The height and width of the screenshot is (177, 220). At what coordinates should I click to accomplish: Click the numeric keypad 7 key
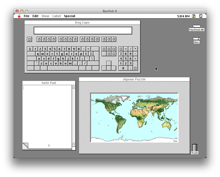(121, 54)
